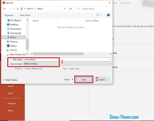Open Account in PowerPoint backstage menu
The height and width of the screenshot is (121, 154).
click(12, 103)
